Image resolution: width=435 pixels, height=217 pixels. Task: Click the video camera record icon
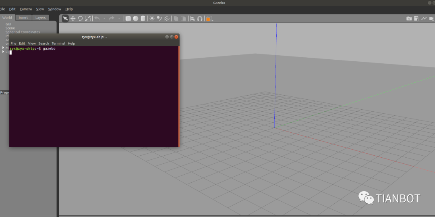[x=431, y=19]
